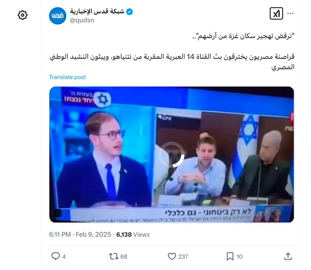Click the account display name
This screenshot has height=270, width=311.
(97, 12)
